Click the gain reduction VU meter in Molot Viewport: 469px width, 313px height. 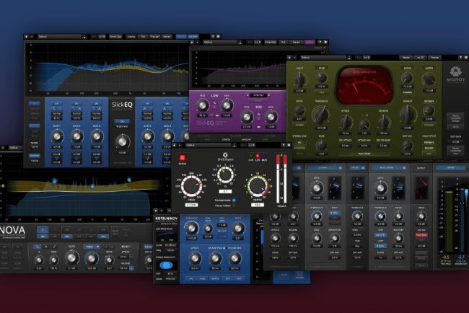point(364,85)
